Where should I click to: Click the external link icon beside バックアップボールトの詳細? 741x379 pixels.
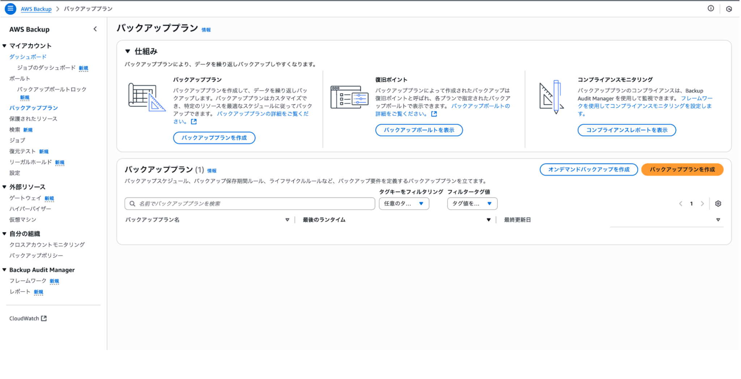[x=434, y=114]
